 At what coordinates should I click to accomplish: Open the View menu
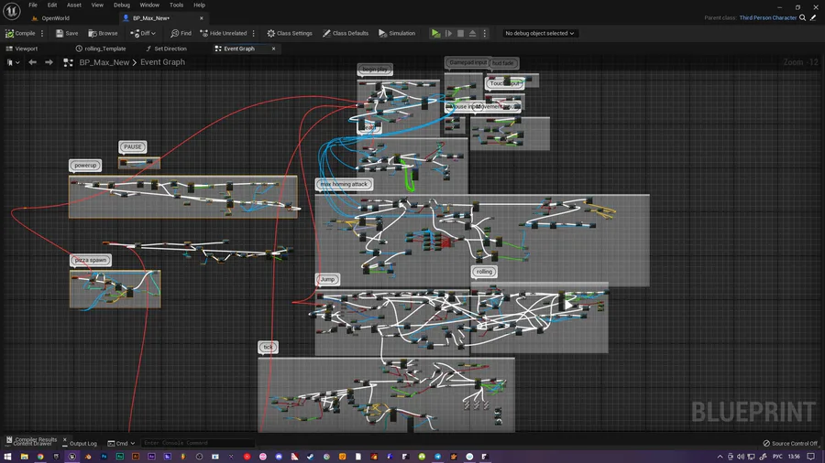(97, 5)
